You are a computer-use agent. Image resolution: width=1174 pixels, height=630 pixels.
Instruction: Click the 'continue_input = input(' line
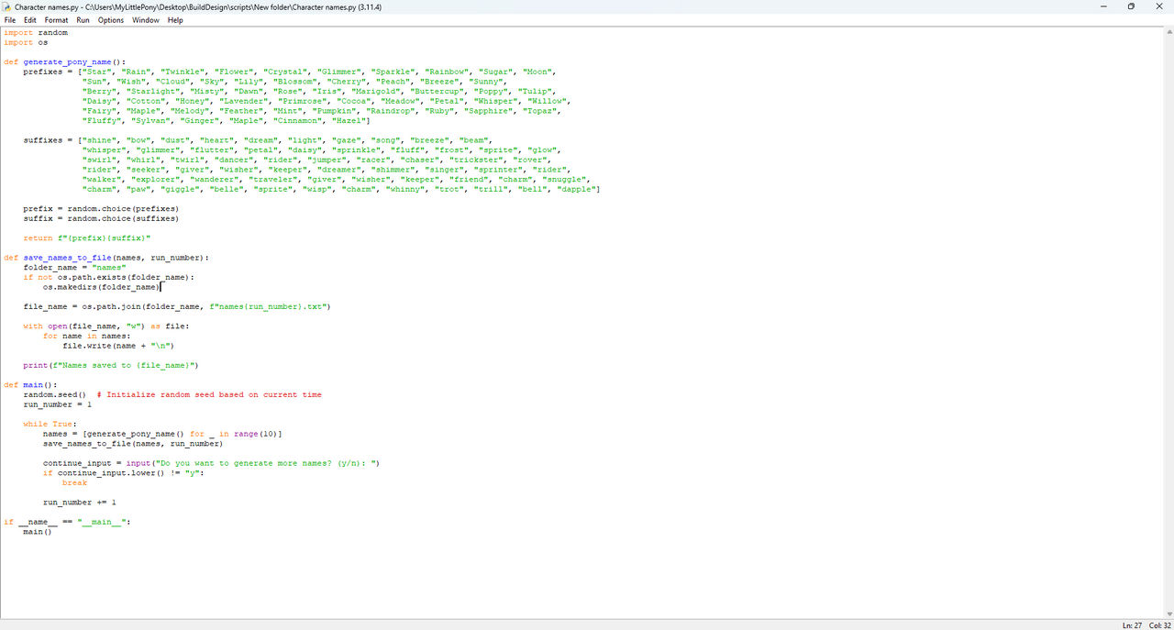tap(211, 463)
